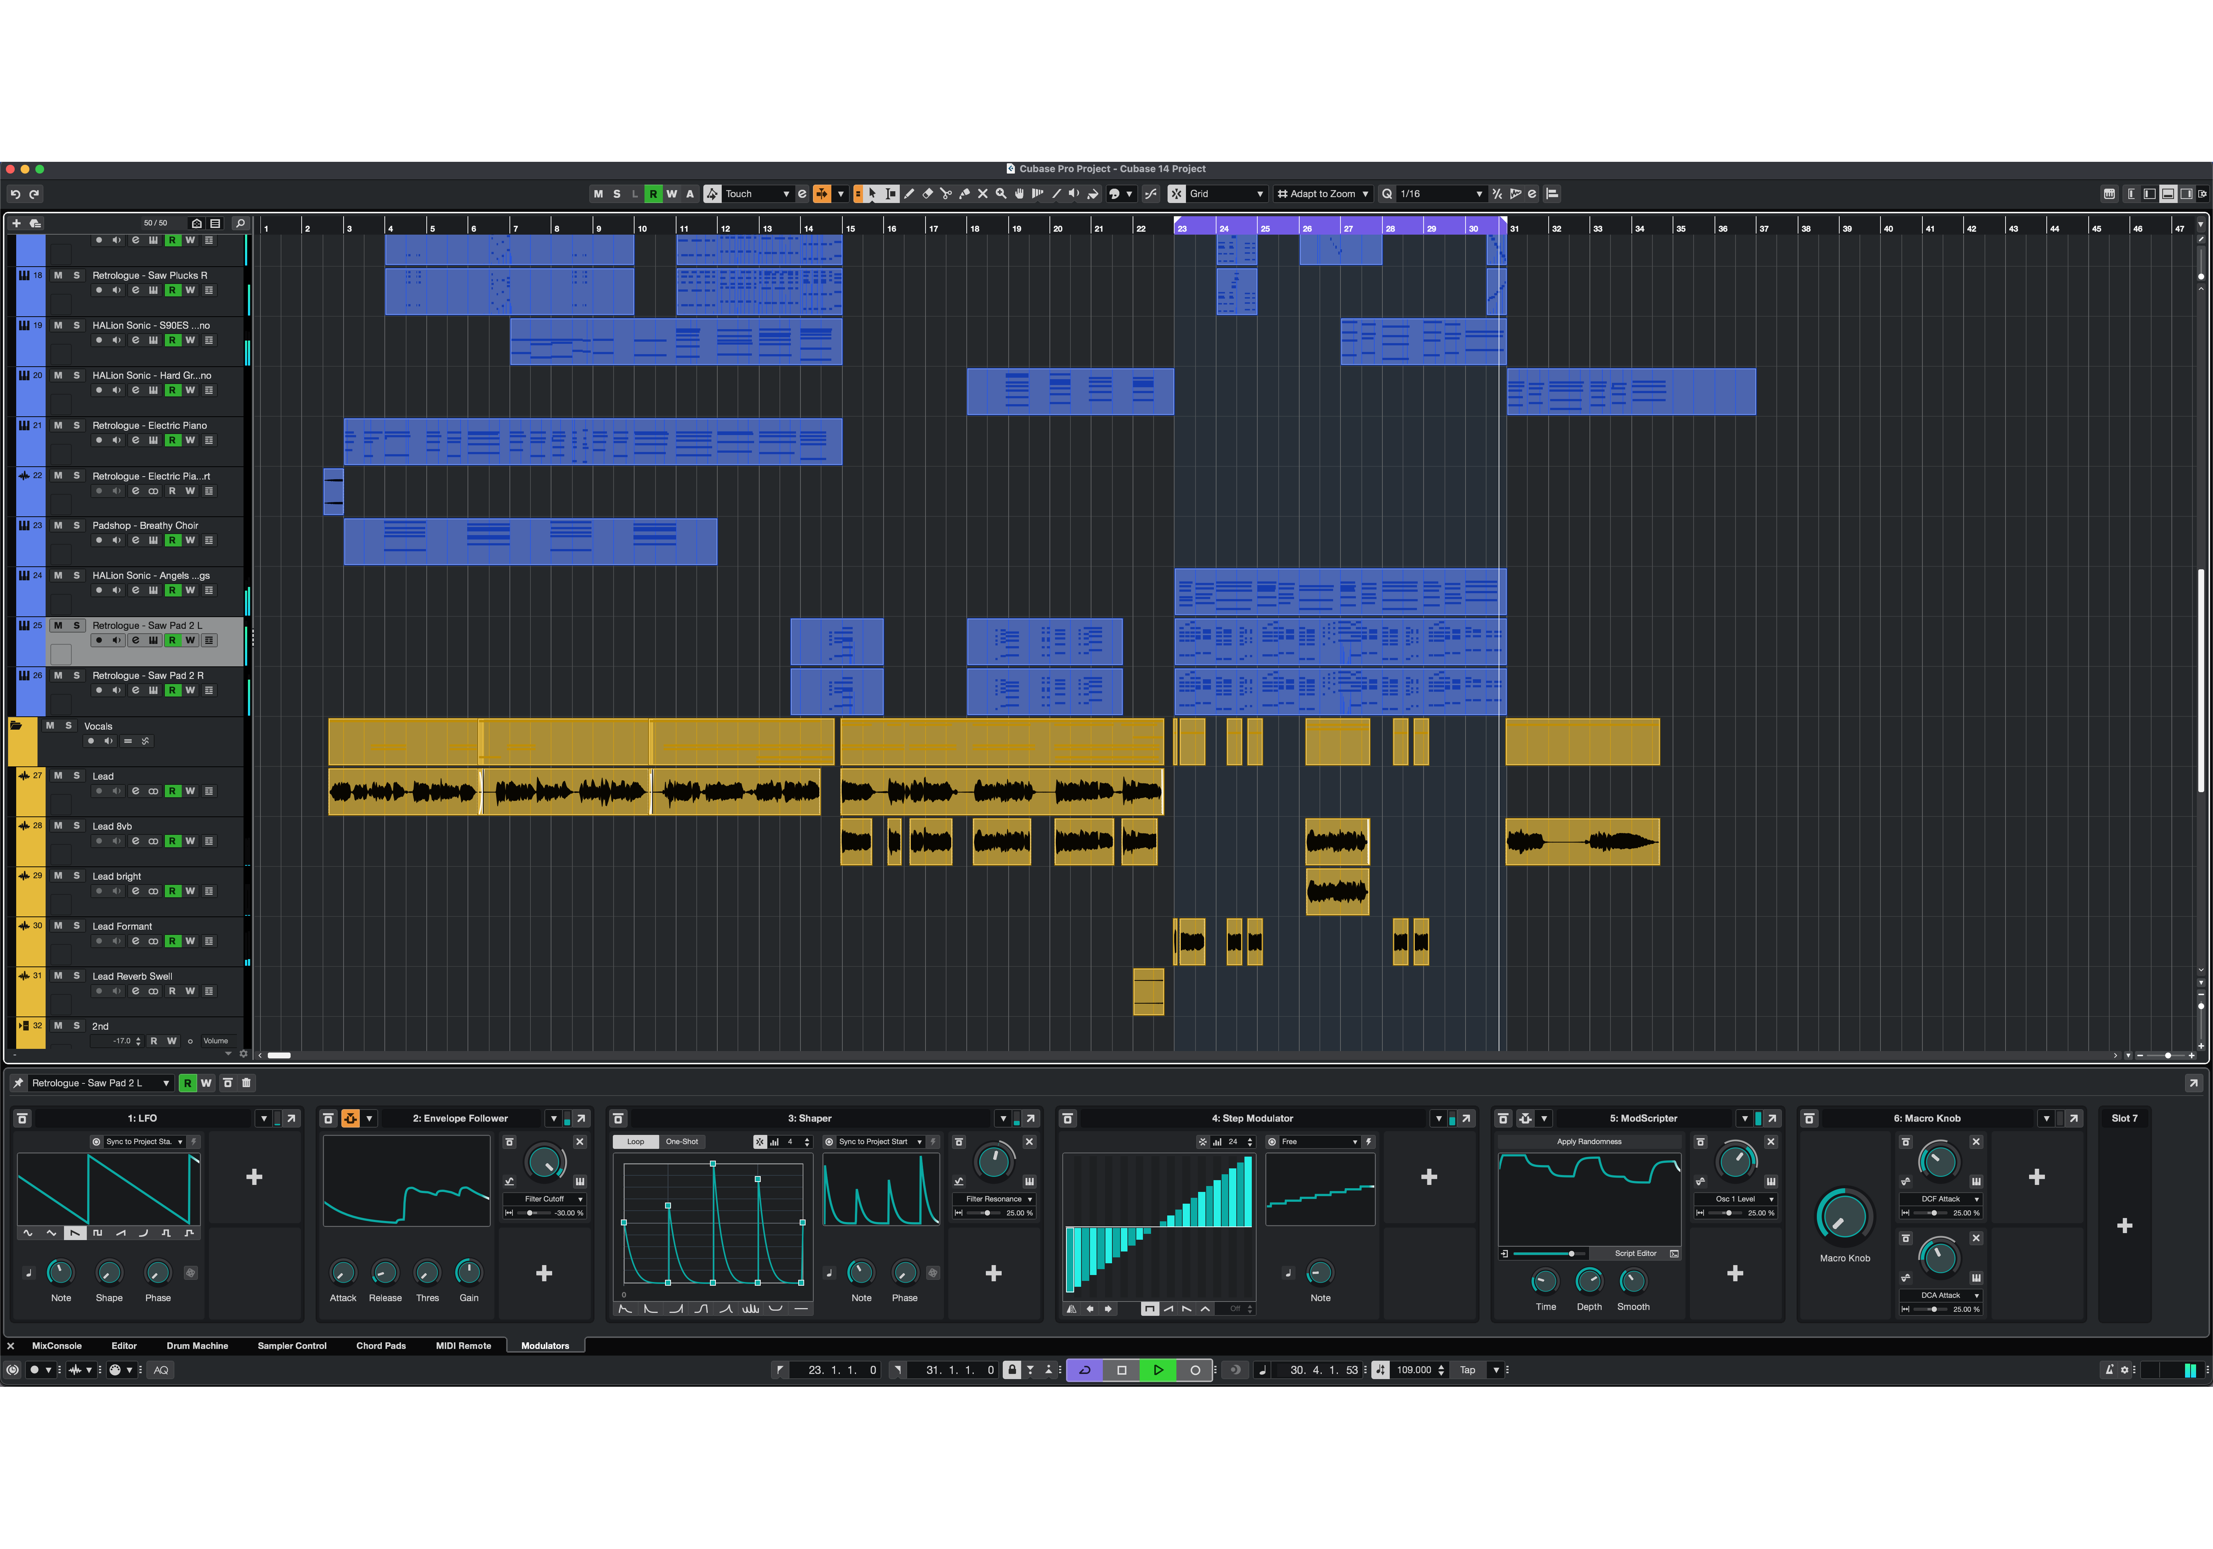Select sine wave LFO shape
This screenshot has height=1549, width=2213.
pos(28,1233)
